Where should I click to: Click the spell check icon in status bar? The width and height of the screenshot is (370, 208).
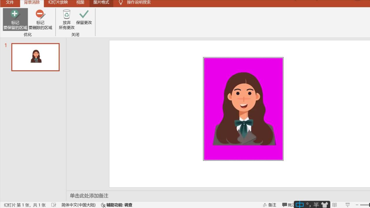pyautogui.click(x=54, y=205)
